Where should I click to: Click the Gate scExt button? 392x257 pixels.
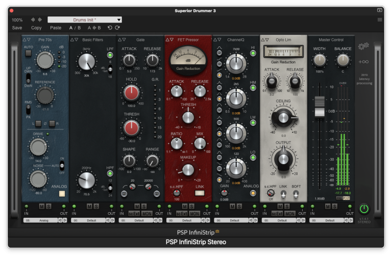134,214
